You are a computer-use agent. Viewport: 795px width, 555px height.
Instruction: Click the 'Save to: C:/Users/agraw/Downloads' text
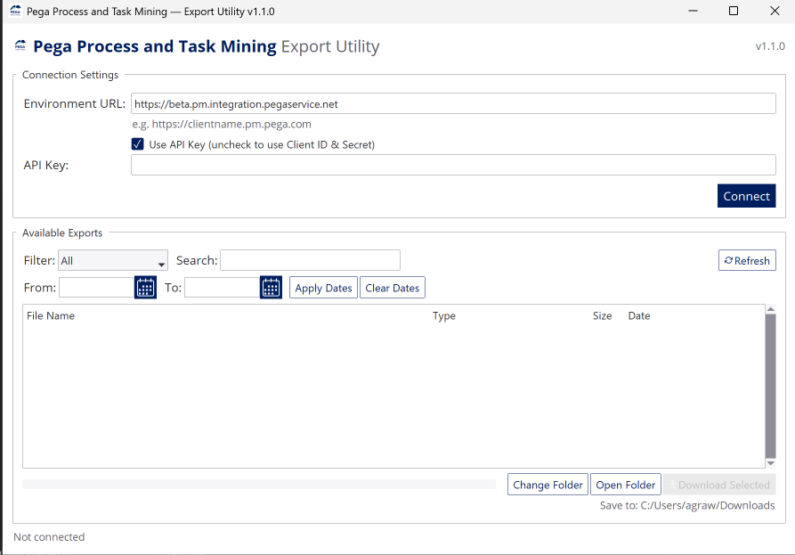click(x=687, y=505)
